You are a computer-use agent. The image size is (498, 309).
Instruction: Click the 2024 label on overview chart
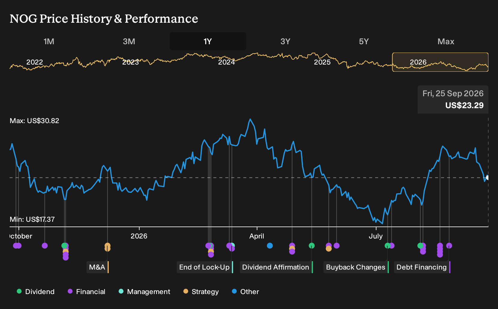226,62
